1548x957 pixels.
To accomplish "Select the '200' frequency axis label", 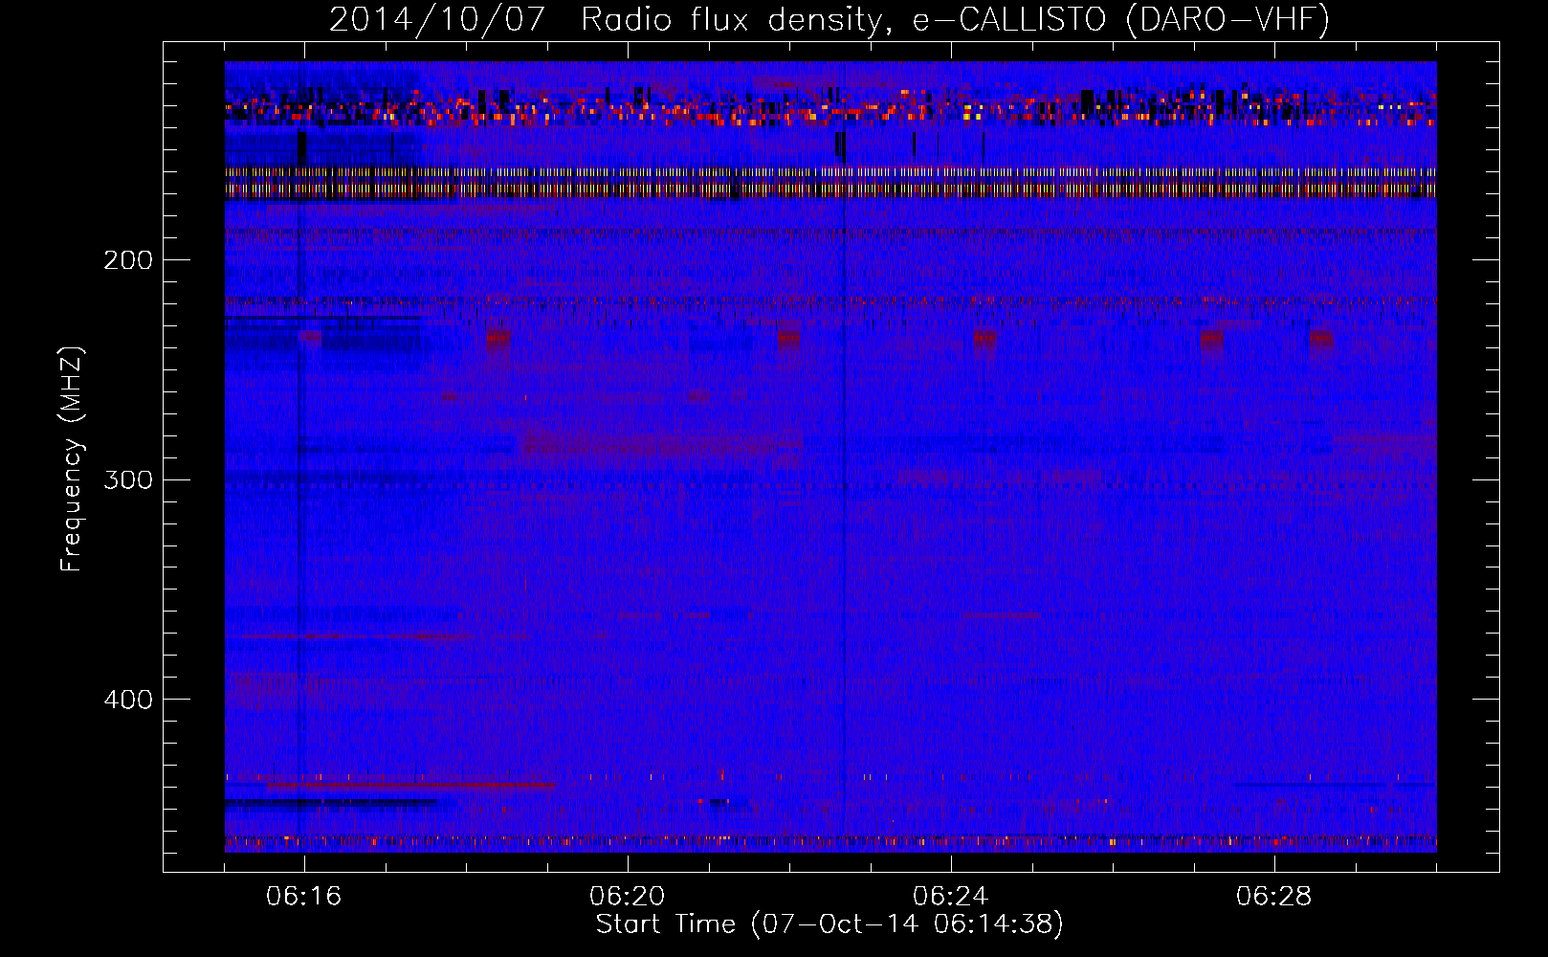I will [128, 259].
